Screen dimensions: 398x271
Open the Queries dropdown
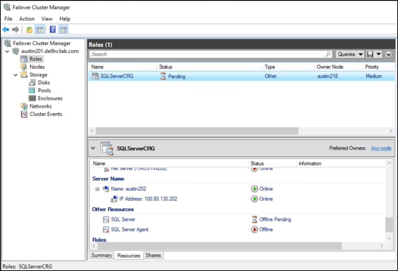[350, 54]
